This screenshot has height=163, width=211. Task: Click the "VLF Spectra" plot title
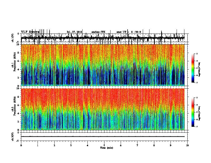(30, 32)
